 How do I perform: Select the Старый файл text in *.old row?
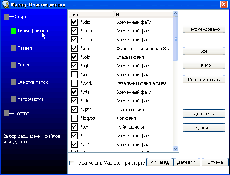130,57
